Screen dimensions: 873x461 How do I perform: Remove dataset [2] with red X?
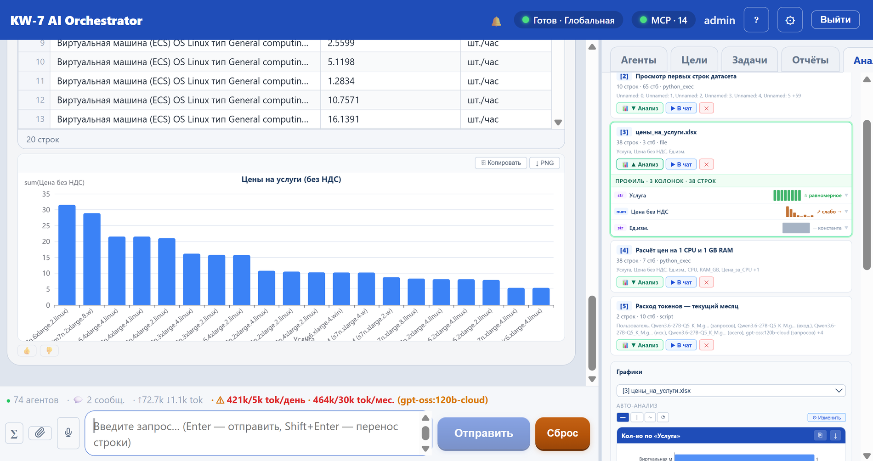coord(706,108)
